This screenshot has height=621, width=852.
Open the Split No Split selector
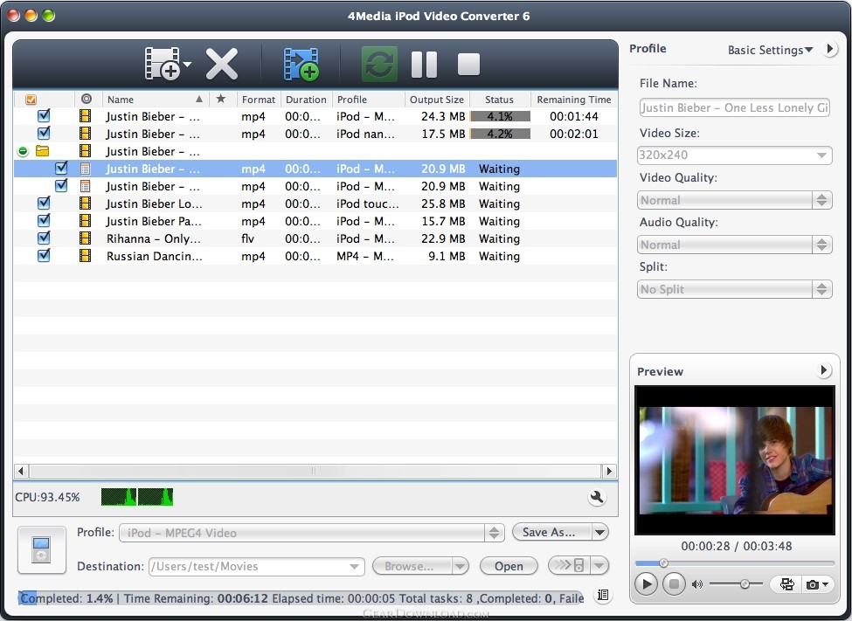tap(734, 289)
